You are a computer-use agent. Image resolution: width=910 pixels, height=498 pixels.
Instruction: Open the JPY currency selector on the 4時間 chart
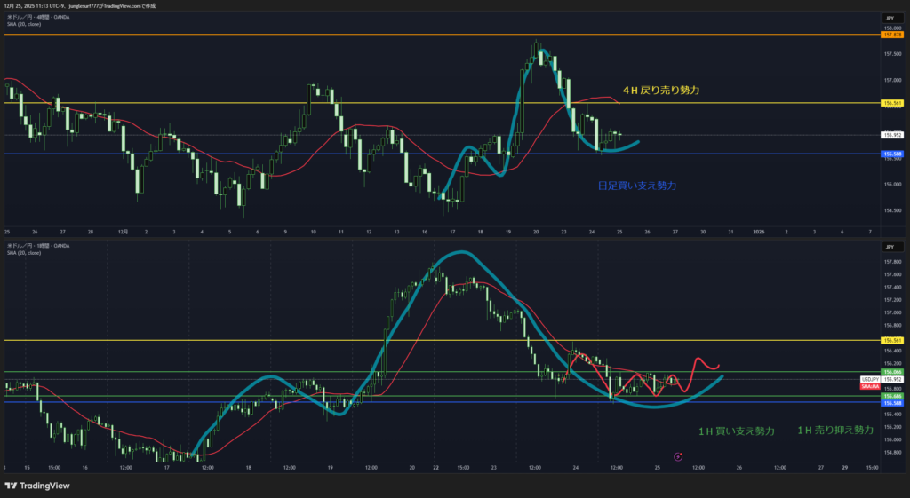point(888,18)
